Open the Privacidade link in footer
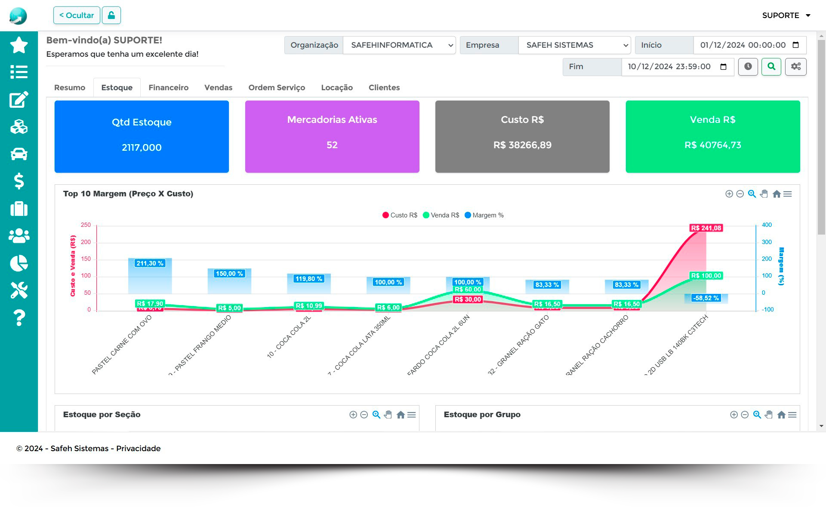This screenshot has width=826, height=507. click(x=139, y=449)
